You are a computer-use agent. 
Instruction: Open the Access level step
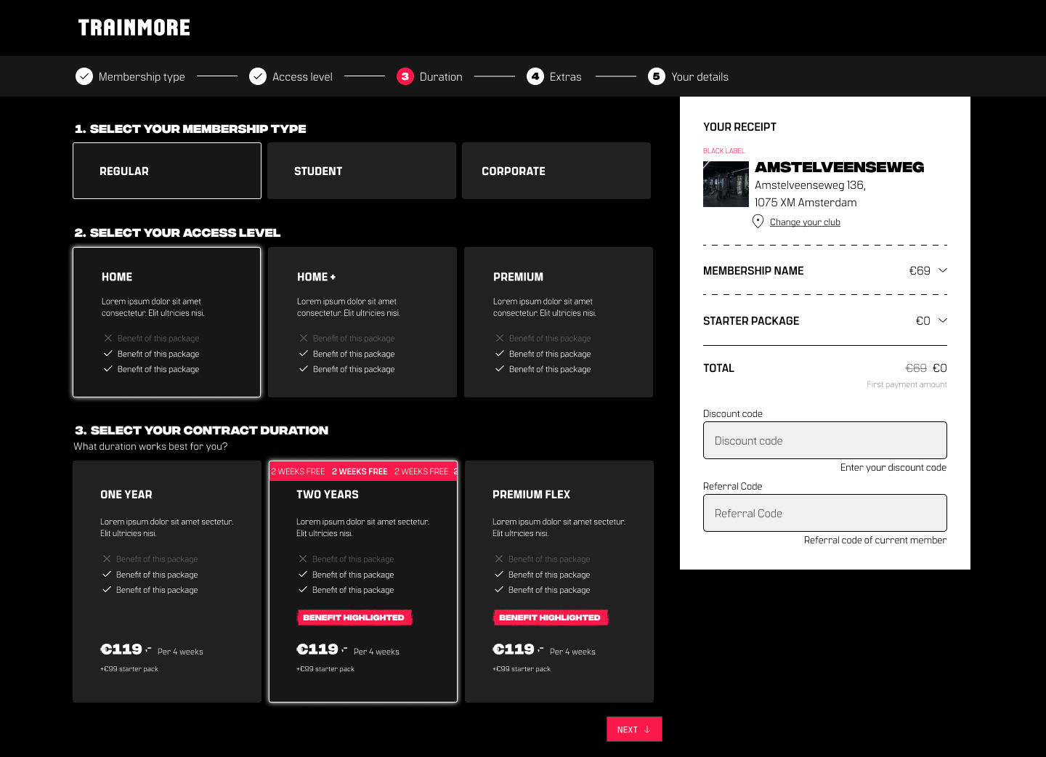[291, 76]
